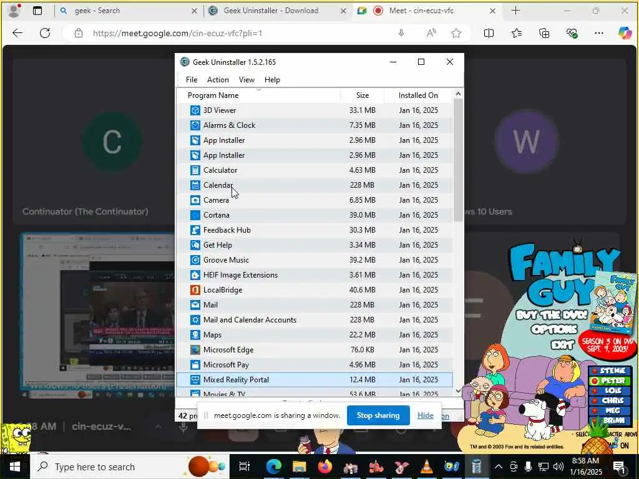Select the Cortana app icon
The image size is (639, 479).
[x=195, y=215]
